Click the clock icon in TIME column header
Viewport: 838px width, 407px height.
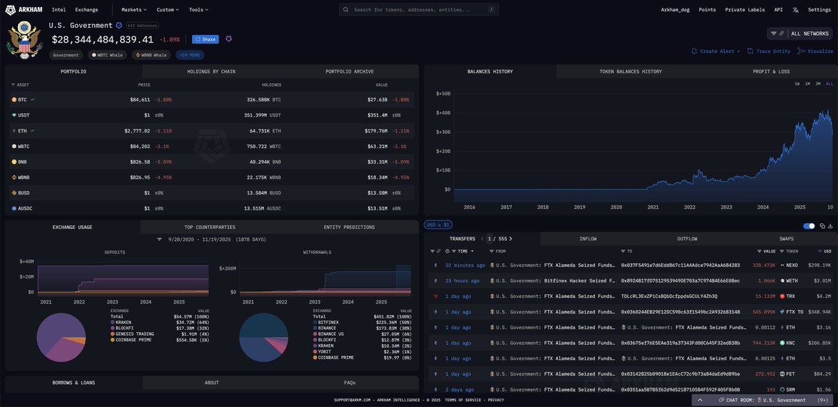[x=448, y=251]
